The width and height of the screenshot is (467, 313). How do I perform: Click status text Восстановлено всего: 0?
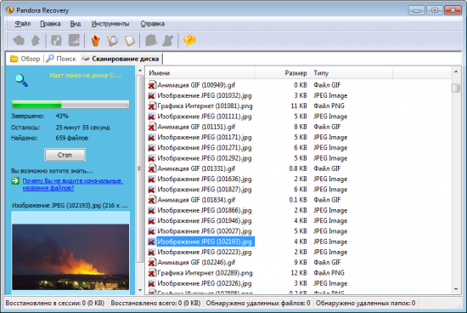pyautogui.click(x=155, y=303)
